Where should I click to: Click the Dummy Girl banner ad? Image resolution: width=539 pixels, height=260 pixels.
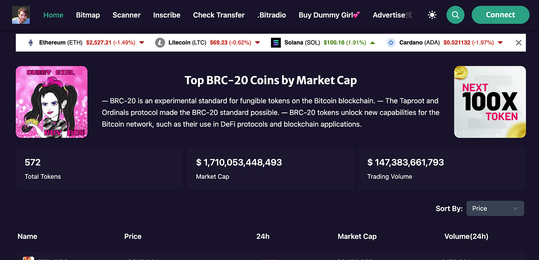[x=52, y=102]
